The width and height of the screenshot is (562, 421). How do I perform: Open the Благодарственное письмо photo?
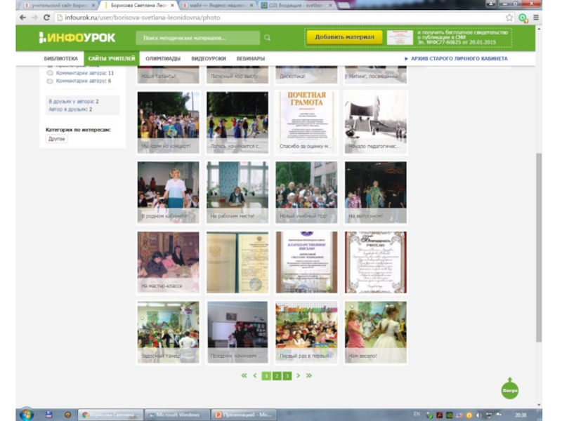coord(306,262)
